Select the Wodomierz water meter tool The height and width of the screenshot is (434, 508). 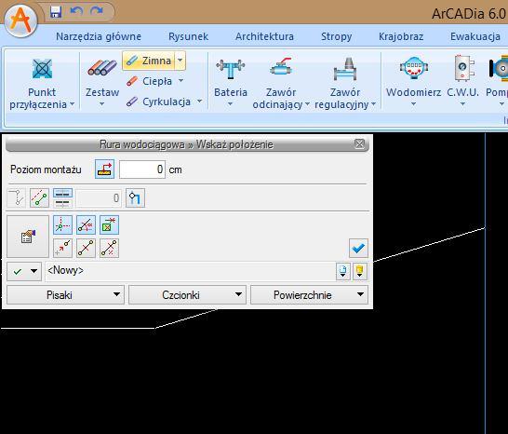click(413, 83)
